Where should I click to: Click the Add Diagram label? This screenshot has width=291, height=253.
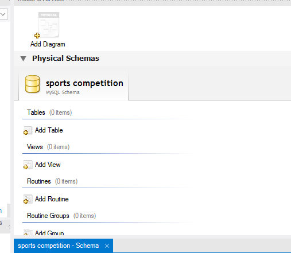pyautogui.click(x=48, y=44)
